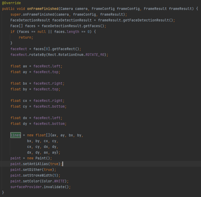Click the null keyword in if condition
This screenshot has height=197, width=201.
(41, 32)
